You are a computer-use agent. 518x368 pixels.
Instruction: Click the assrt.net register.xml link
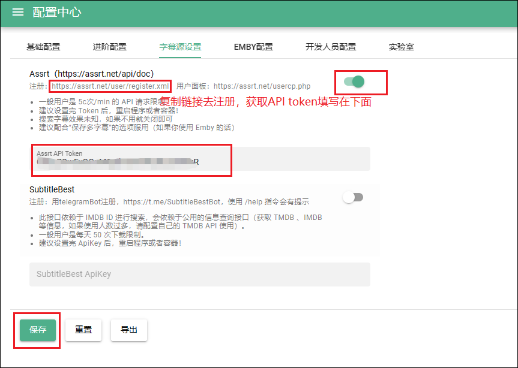click(x=110, y=86)
